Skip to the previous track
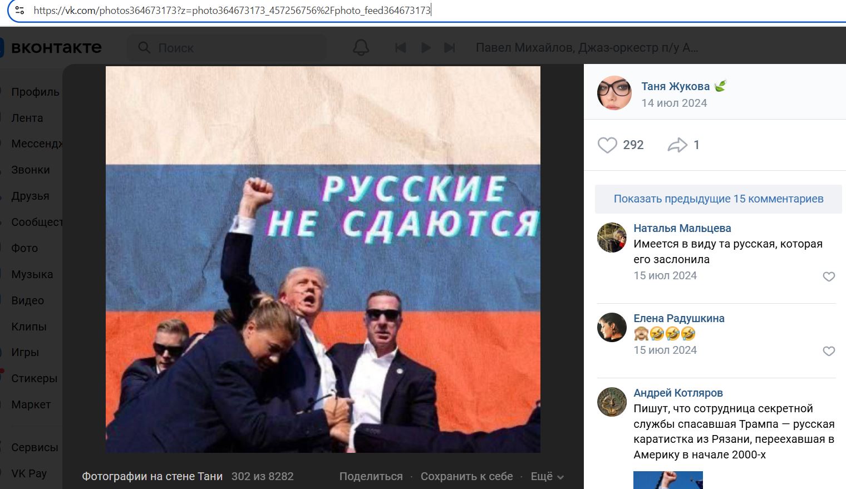Viewport: 846px width, 489px height. tap(401, 48)
